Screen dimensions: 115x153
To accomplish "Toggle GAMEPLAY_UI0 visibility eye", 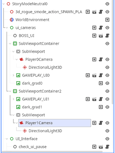I will pos(107,75).
